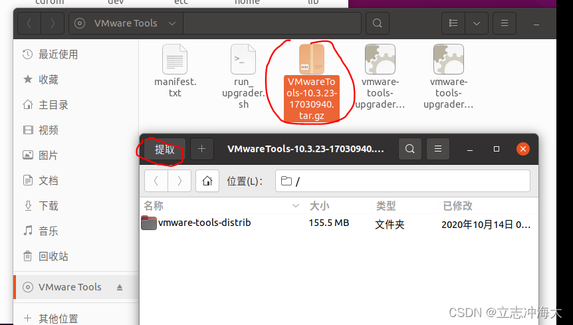Minimize the archive manager window
Screen dimensions: 573x325
[470, 150]
